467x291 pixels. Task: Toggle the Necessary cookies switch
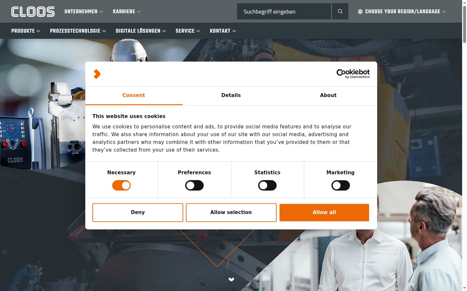(121, 186)
